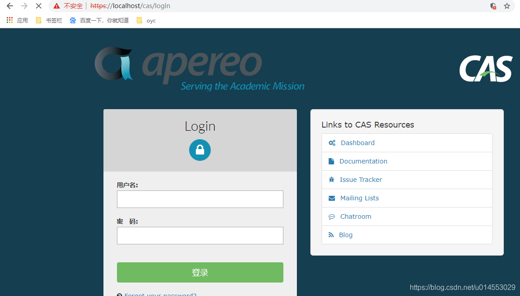Go back using the browser back arrow
The height and width of the screenshot is (296, 520).
click(x=10, y=6)
